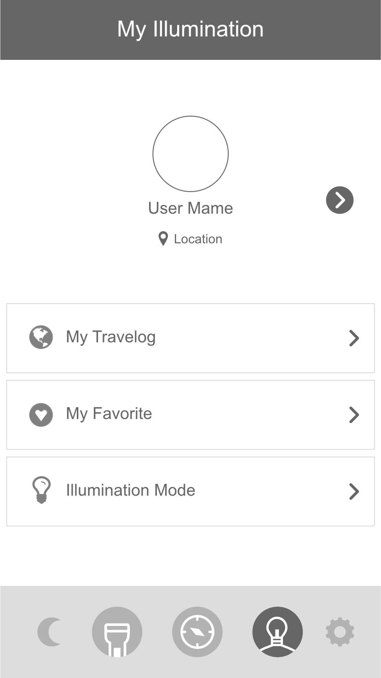The height and width of the screenshot is (678, 381).
Task: Open the moon night mode icon
Action: [50, 631]
